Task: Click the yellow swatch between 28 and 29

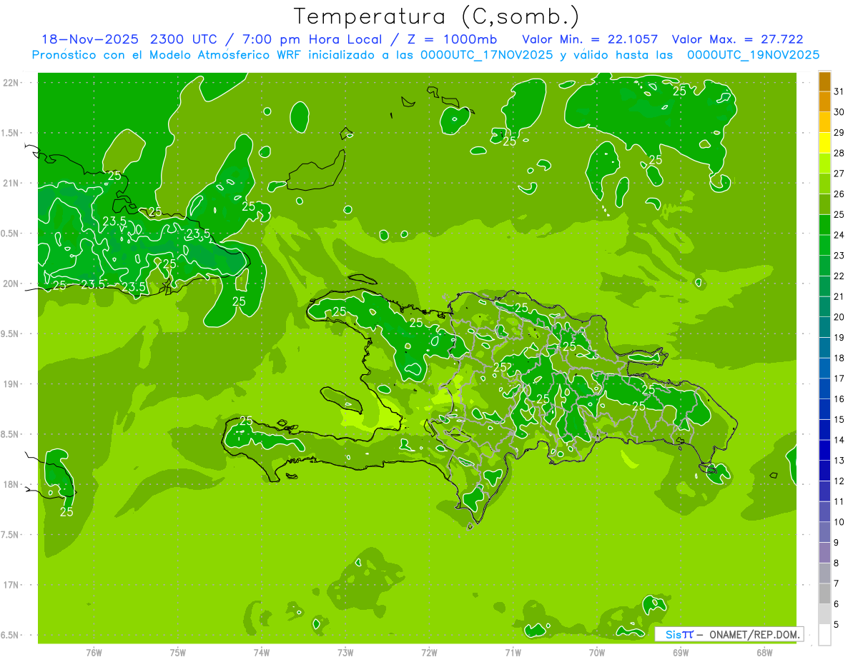Action: (x=824, y=143)
